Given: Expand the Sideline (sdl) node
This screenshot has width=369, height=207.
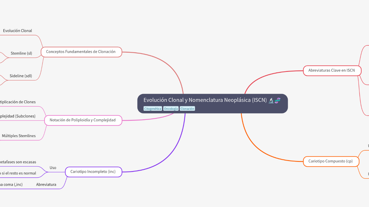Looking at the screenshot, I should tap(21, 76).
